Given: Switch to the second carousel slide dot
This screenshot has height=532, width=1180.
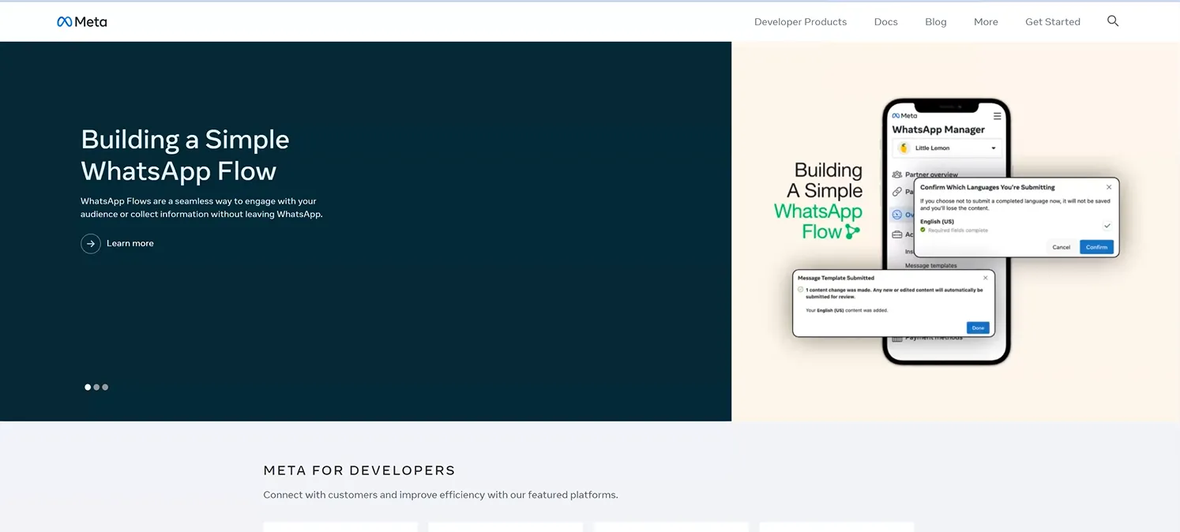Looking at the screenshot, I should pos(96,388).
